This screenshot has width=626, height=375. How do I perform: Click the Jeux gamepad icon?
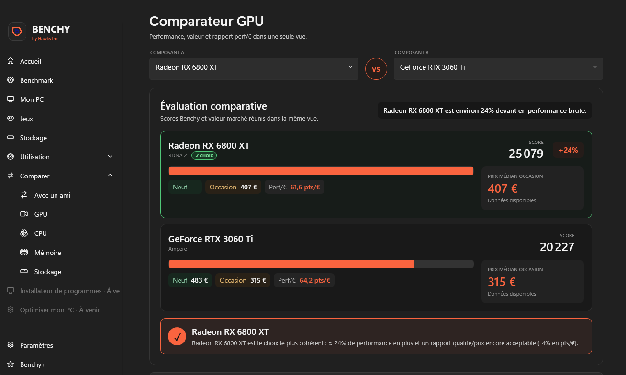coord(11,119)
